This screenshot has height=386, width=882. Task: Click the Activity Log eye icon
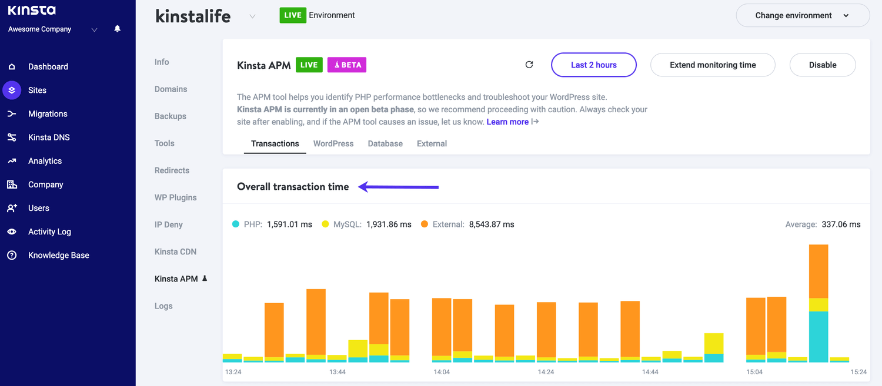coord(12,231)
